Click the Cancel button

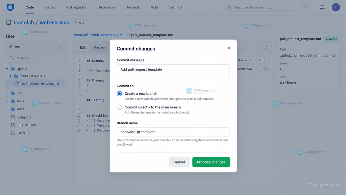(179, 162)
